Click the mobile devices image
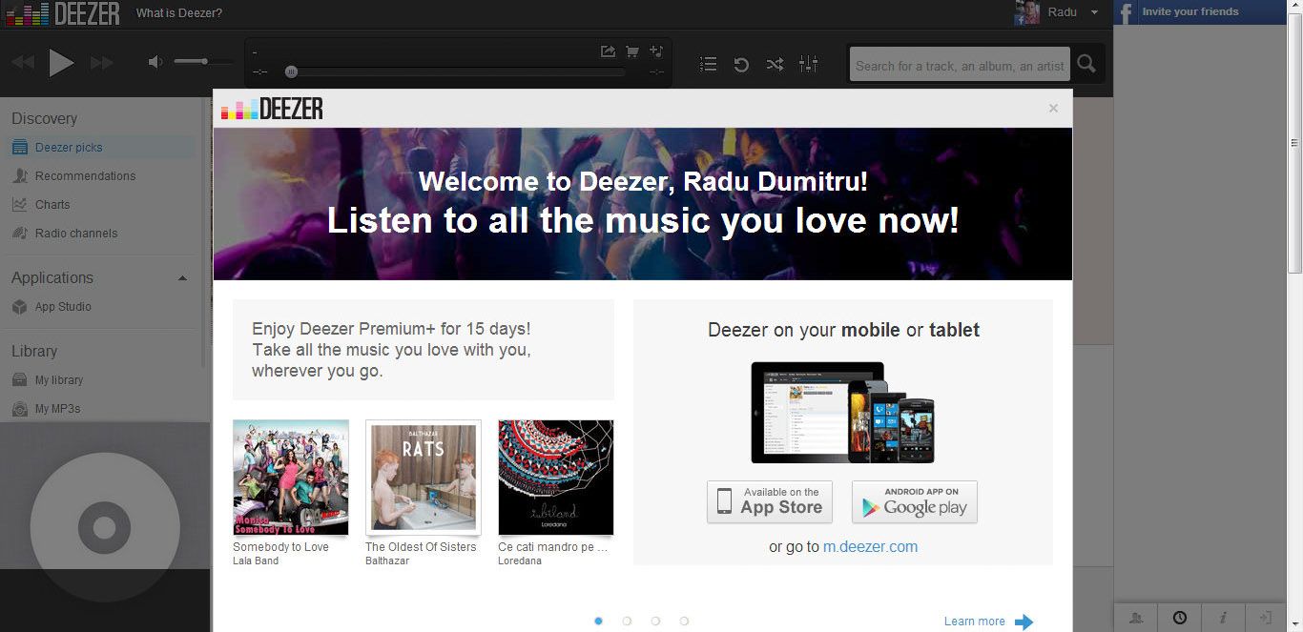The width and height of the screenshot is (1303, 632). click(843, 412)
